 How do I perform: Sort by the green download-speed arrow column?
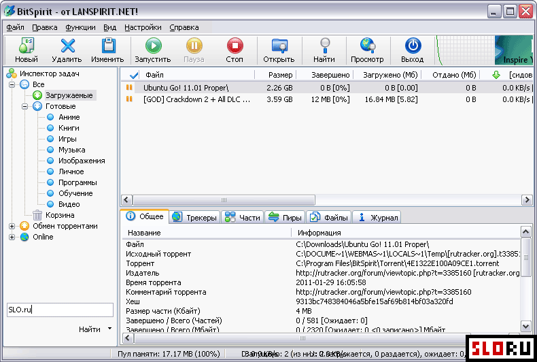click(x=496, y=75)
